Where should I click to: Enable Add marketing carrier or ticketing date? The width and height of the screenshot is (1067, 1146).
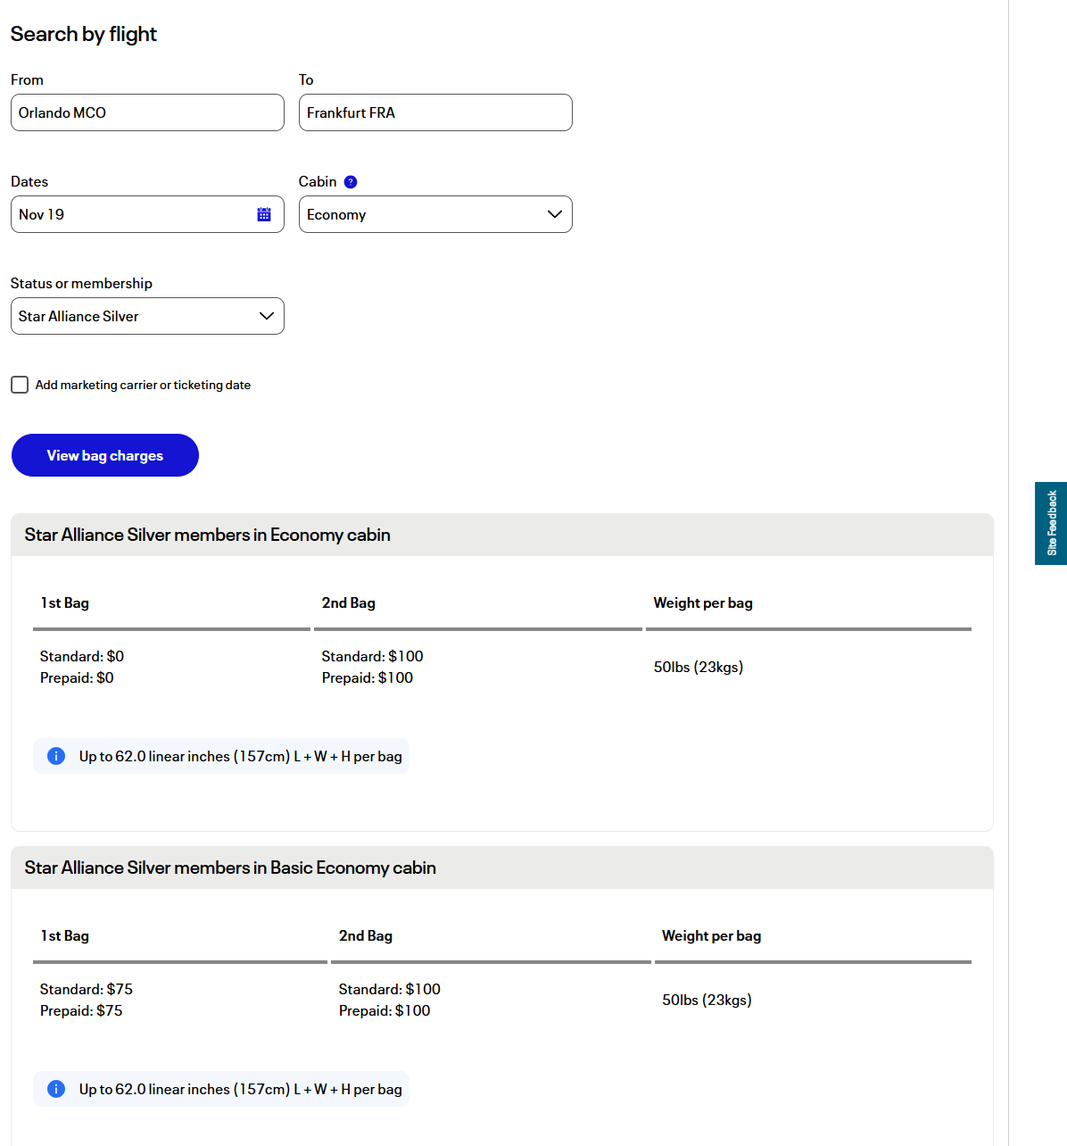point(20,385)
